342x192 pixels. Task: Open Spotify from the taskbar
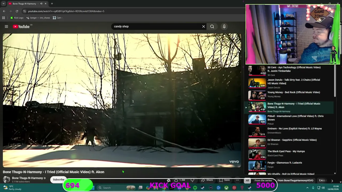(195, 188)
